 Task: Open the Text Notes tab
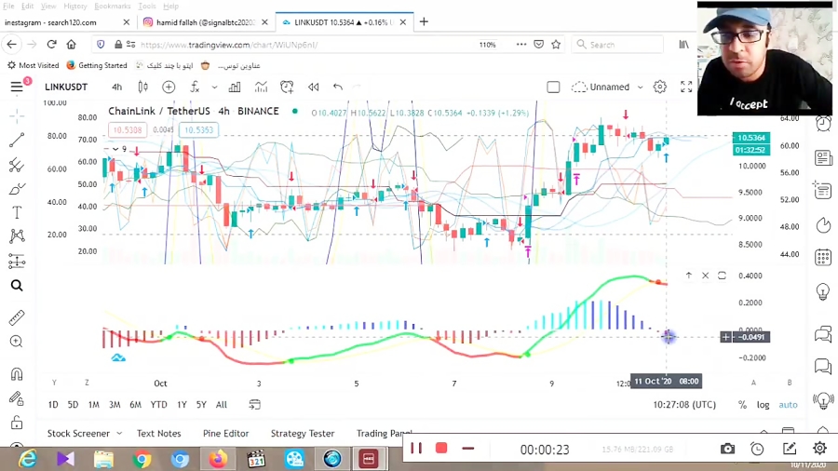pyautogui.click(x=158, y=433)
